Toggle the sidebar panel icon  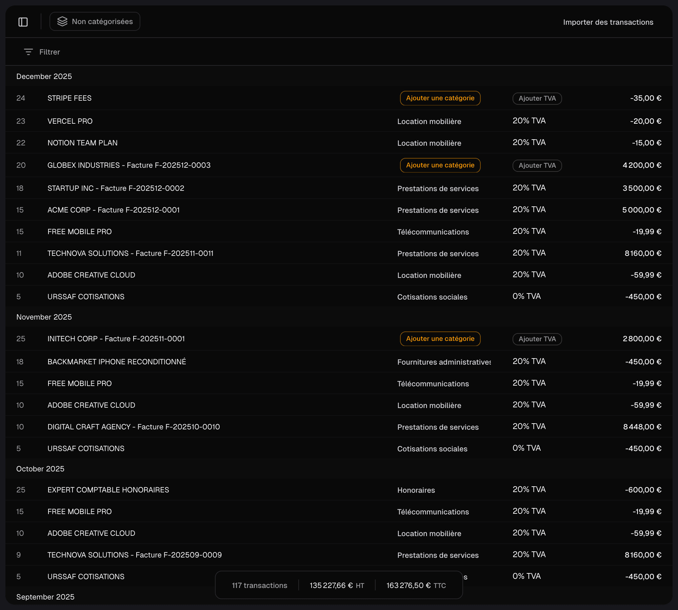[x=23, y=22]
